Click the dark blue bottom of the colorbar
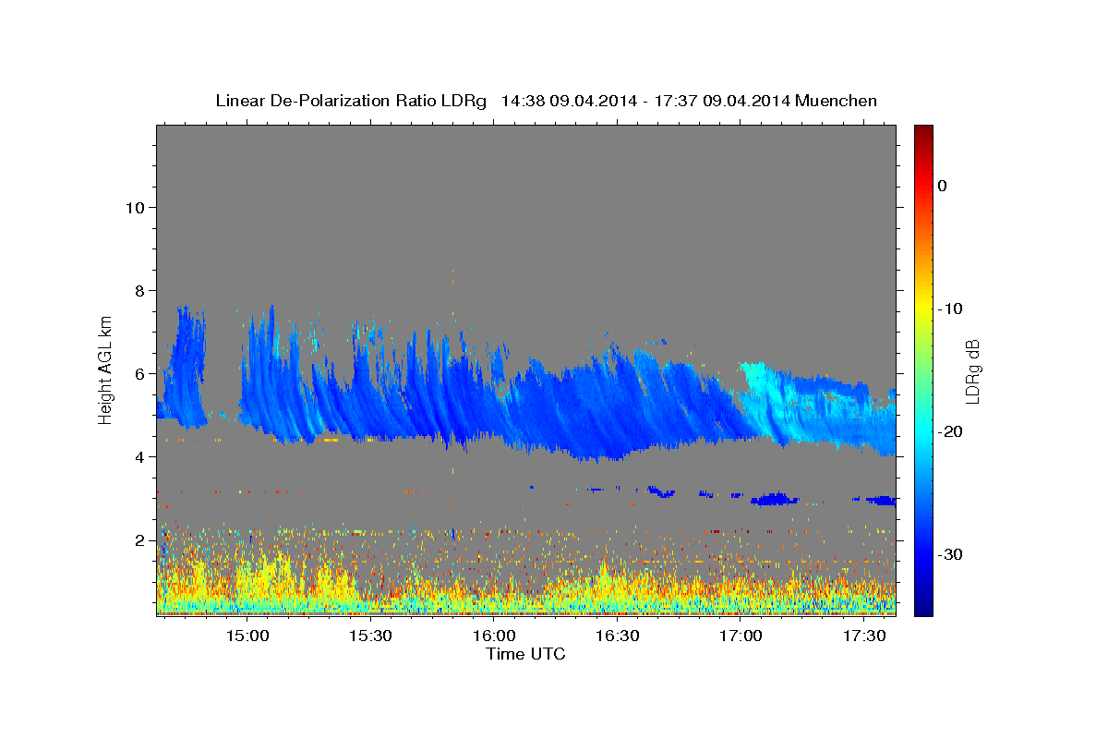1108x739 pixels. pos(923,605)
